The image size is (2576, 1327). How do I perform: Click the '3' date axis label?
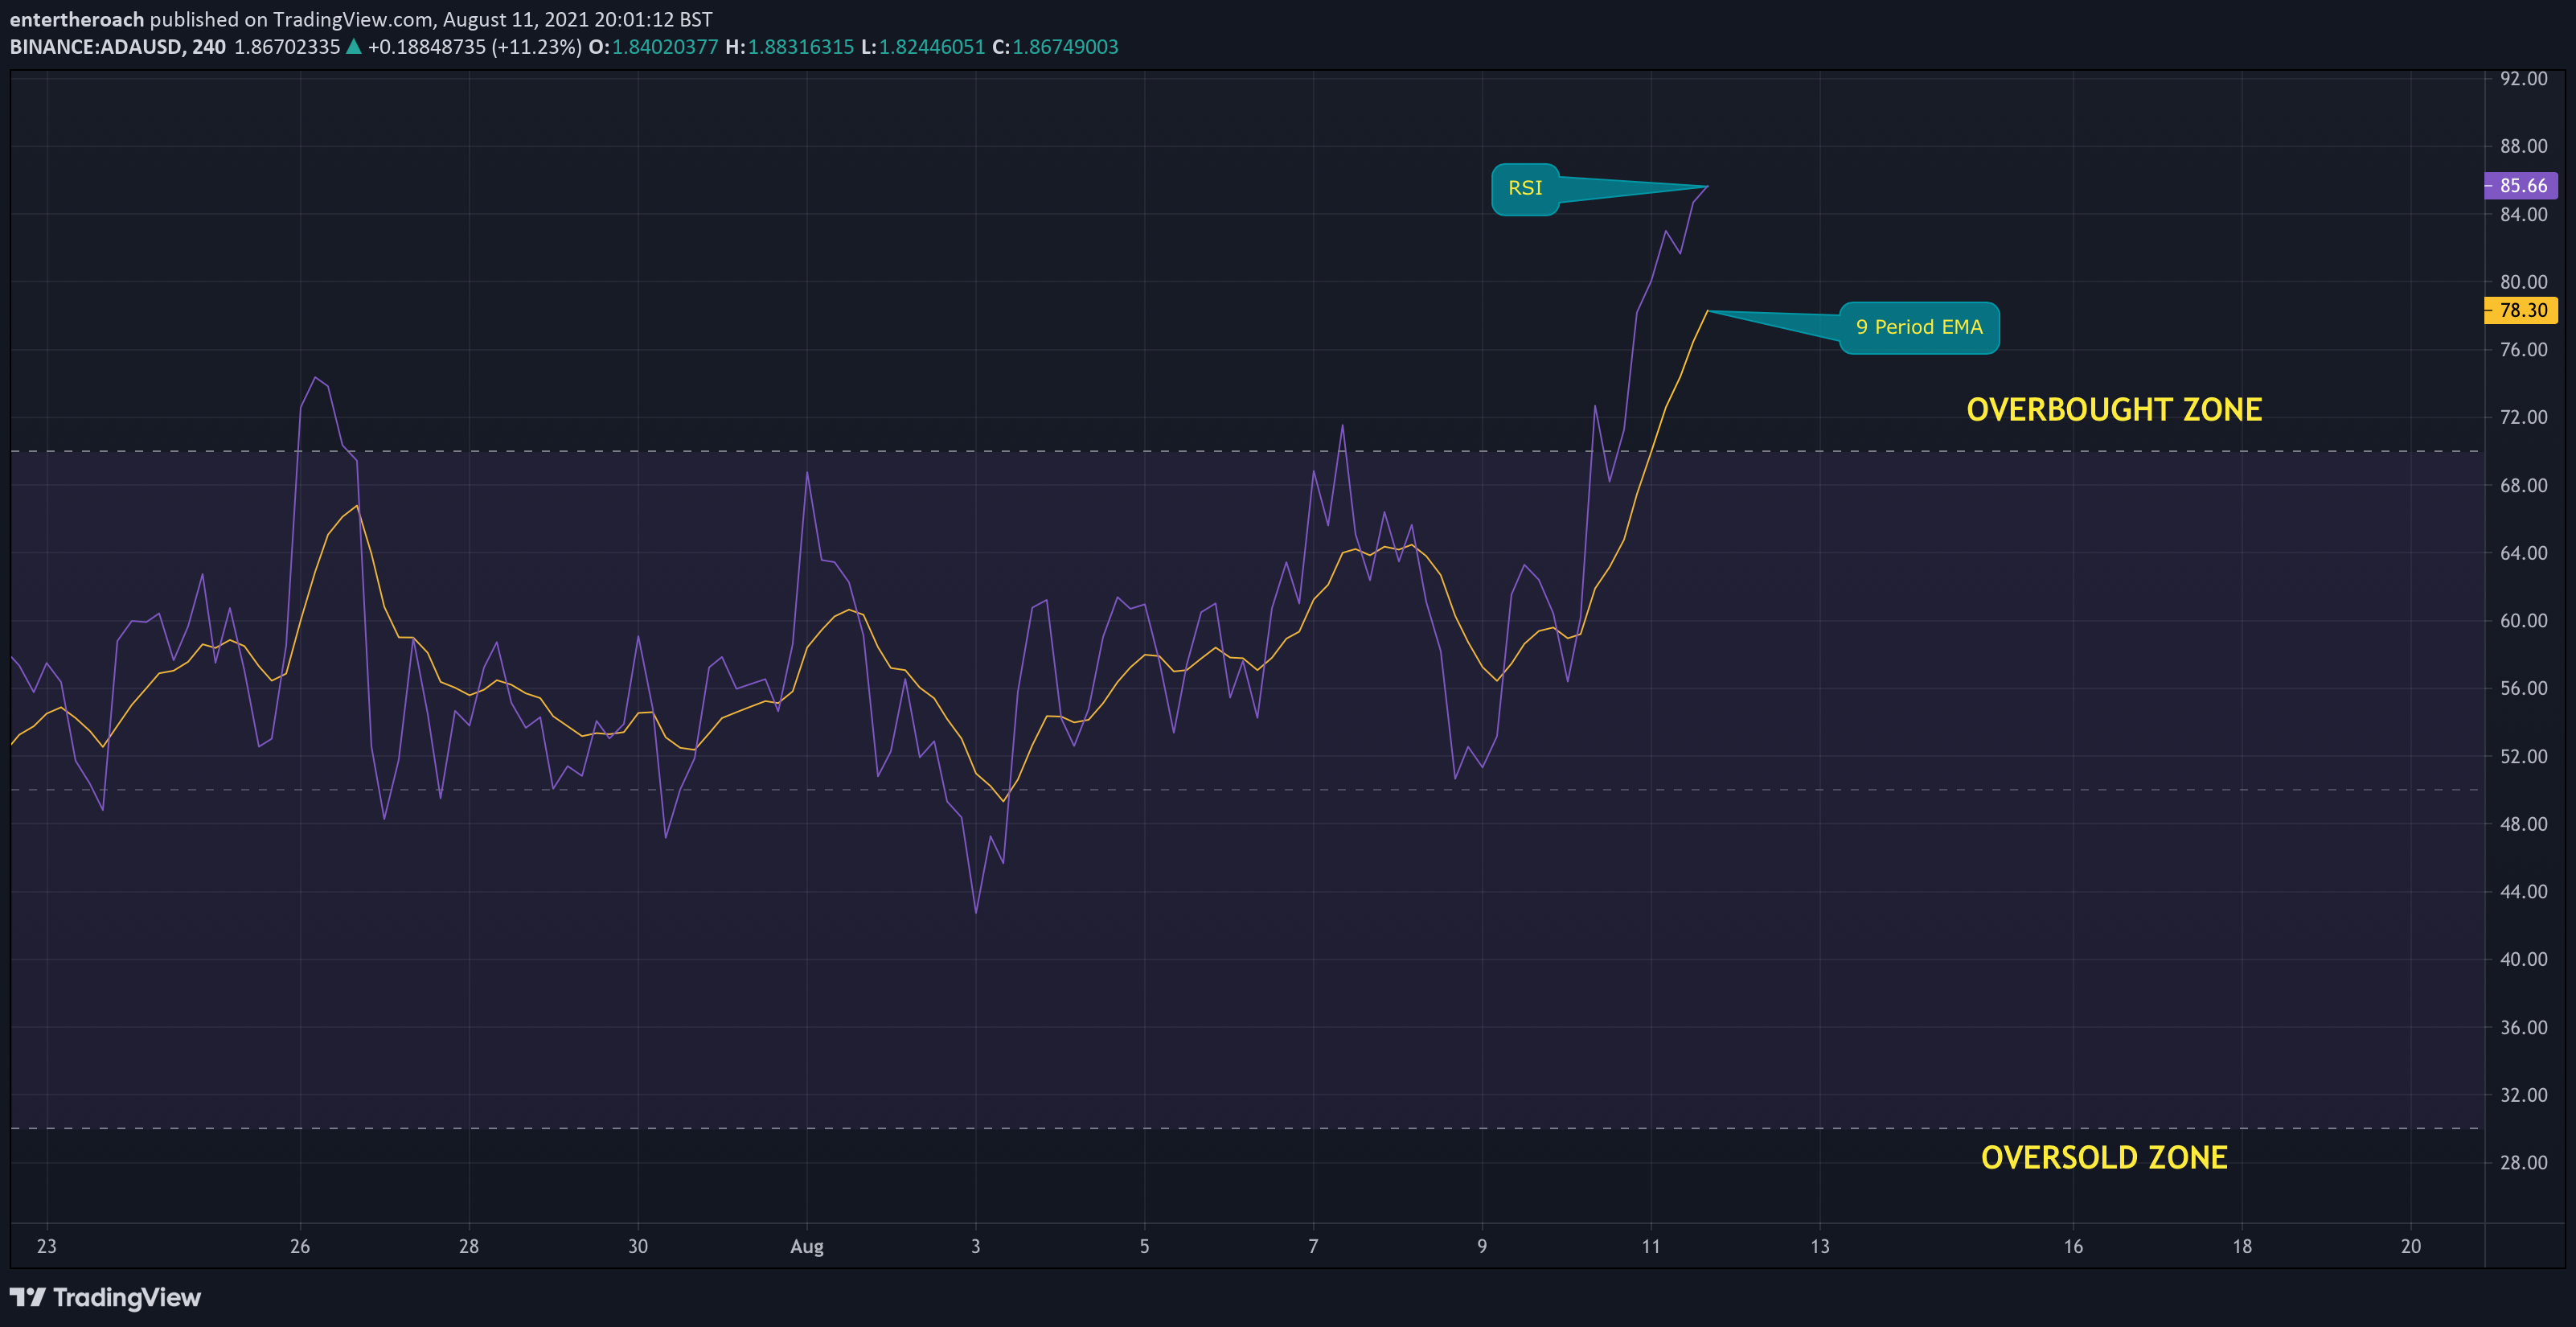coord(976,1246)
